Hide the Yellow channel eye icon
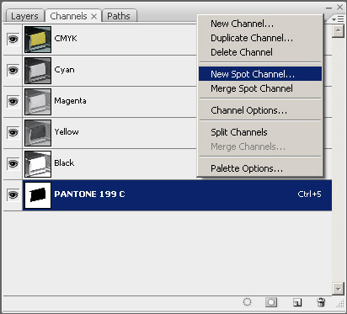The image size is (347, 314). [13, 132]
